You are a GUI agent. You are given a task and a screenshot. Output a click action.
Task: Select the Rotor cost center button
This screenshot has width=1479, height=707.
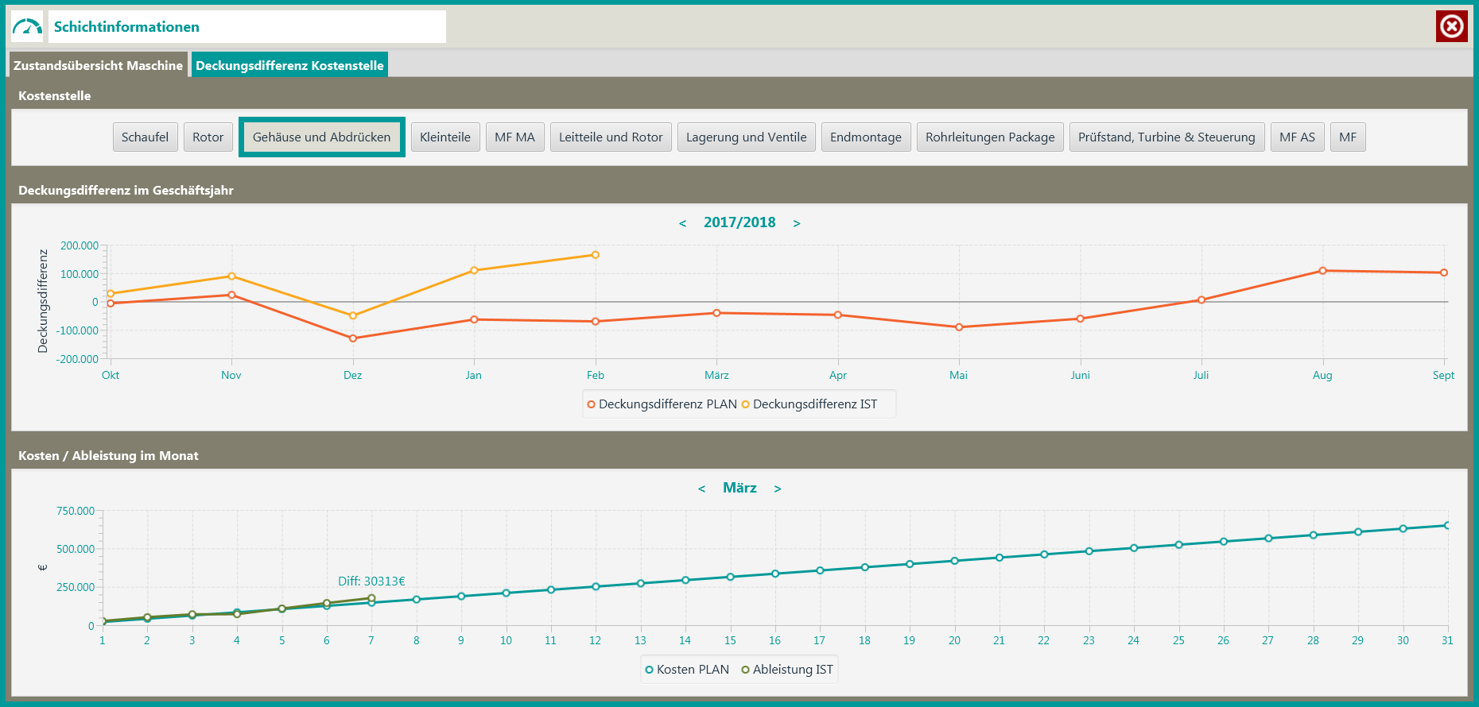(x=208, y=137)
